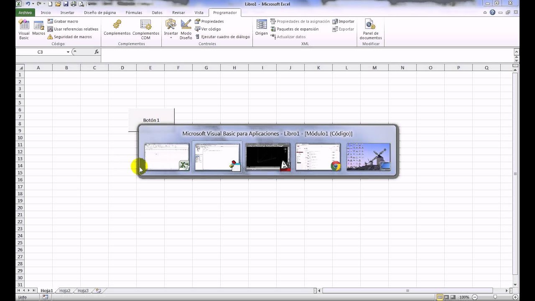Go to first sheet navigation arrow
Viewport: 535px width, 301px height.
click(x=18, y=291)
